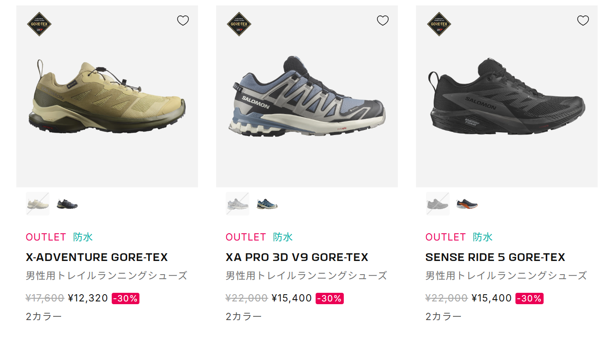
Task: Select the dark navy X-Adventure color swatch
Action: pyautogui.click(x=67, y=204)
